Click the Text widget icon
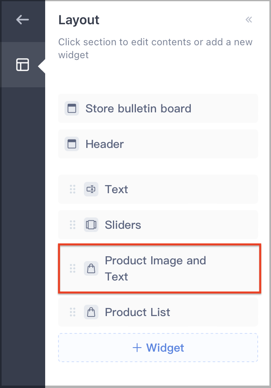This screenshot has height=388, width=271. click(91, 189)
